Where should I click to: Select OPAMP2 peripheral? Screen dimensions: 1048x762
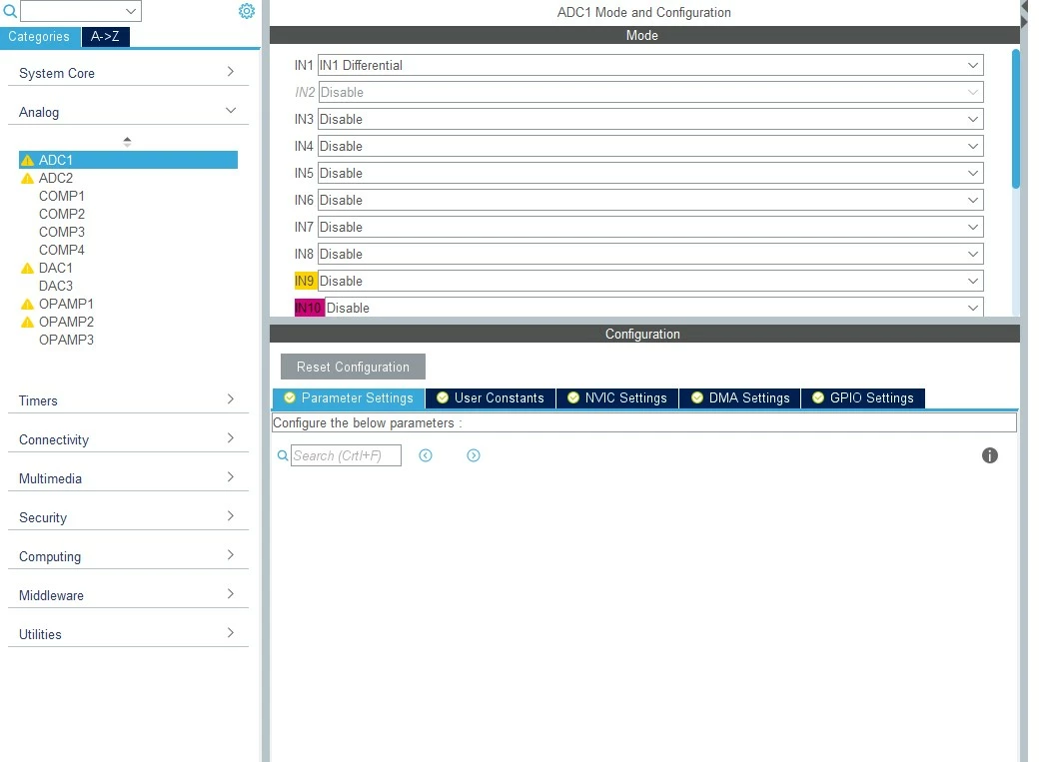coord(66,323)
